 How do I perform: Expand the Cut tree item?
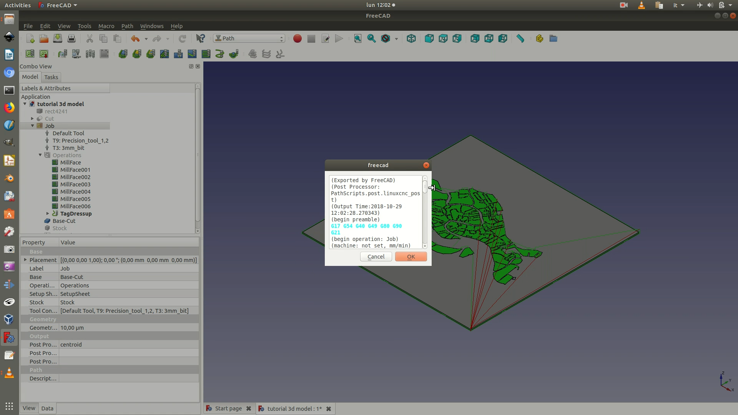[x=33, y=119]
